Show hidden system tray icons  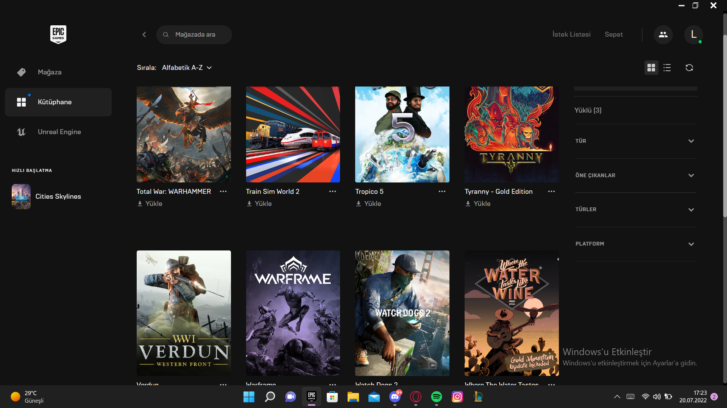tap(617, 397)
